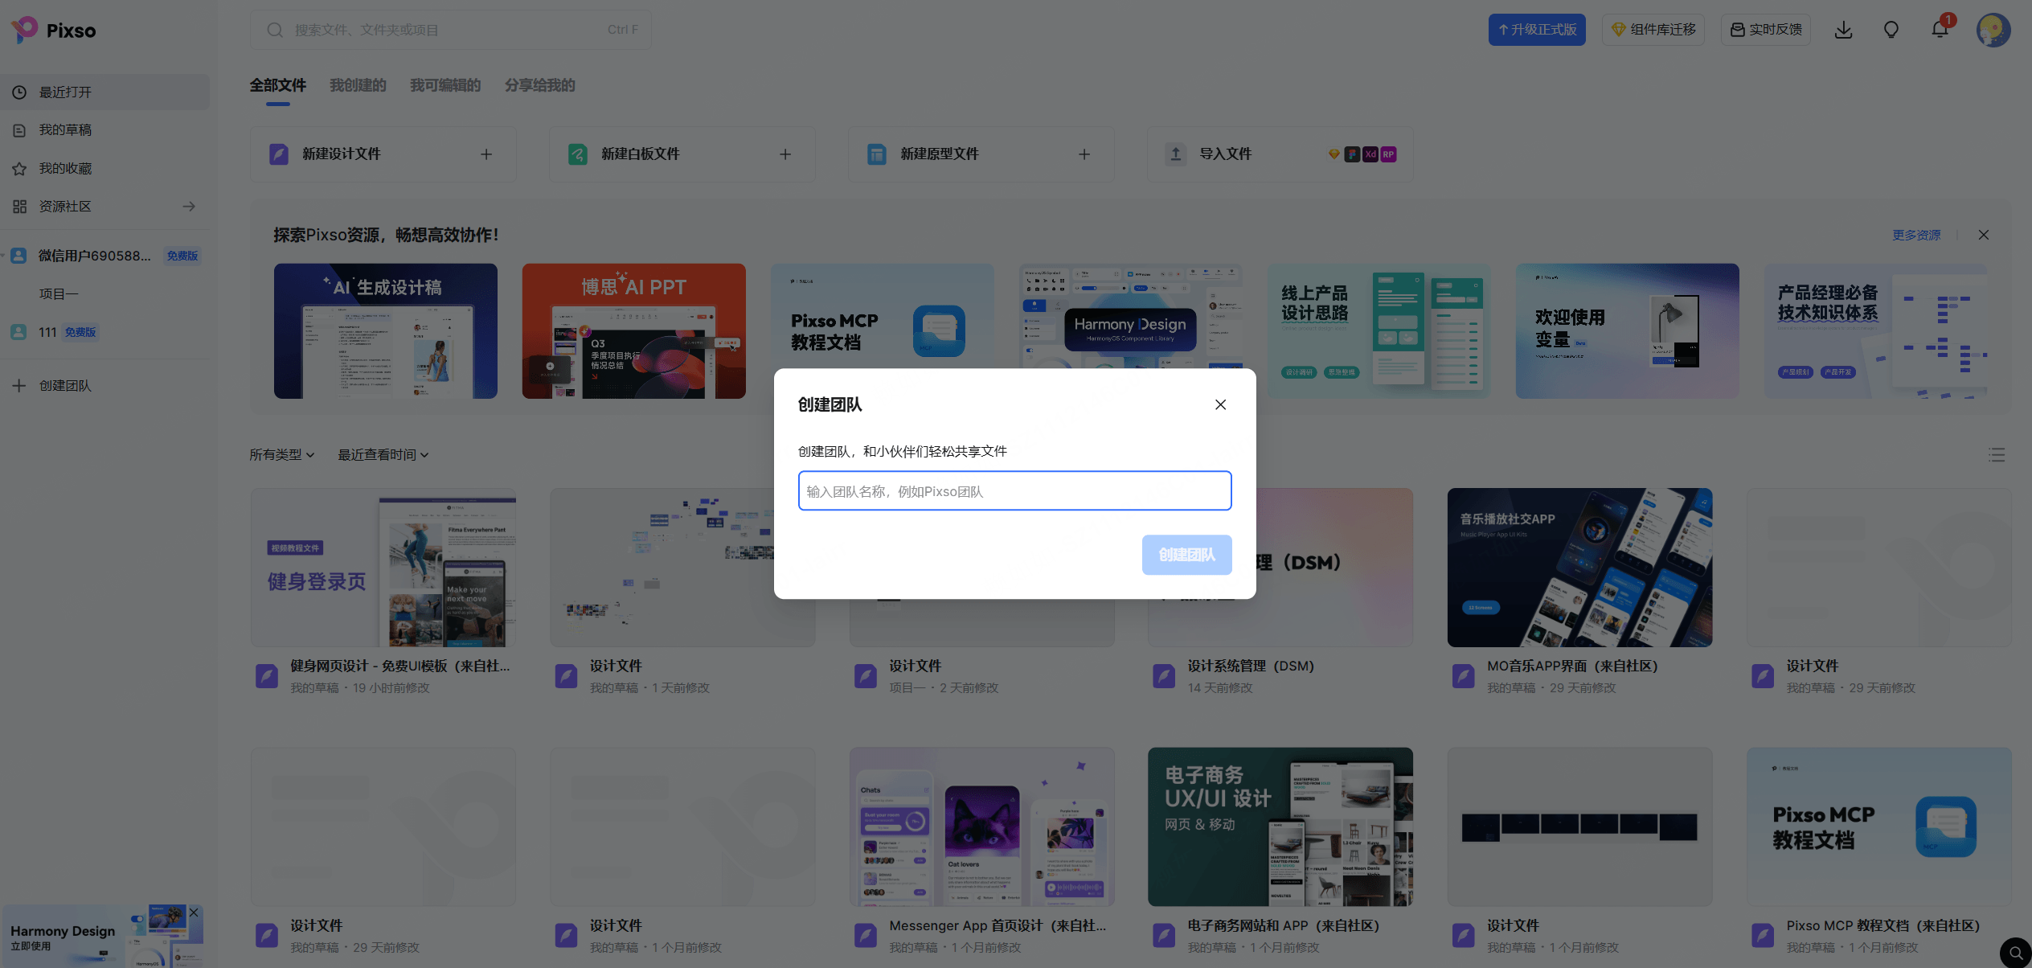
Task: Open the user avatar menu
Action: coord(1993,30)
